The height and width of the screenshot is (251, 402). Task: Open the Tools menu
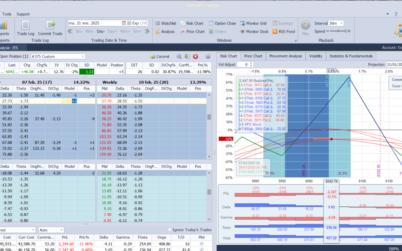pos(7,14)
